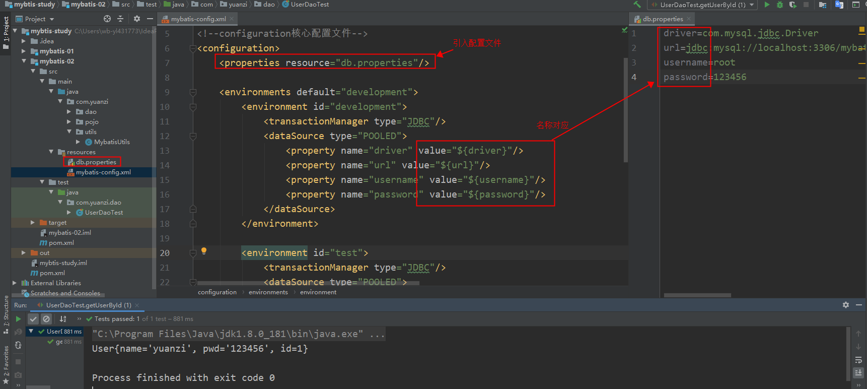The image size is (867, 389).
Task: Enable soft-wrap in the console output
Action: click(x=858, y=360)
